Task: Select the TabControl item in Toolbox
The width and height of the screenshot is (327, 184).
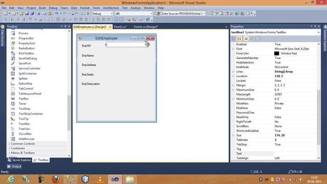Action: click(x=26, y=88)
